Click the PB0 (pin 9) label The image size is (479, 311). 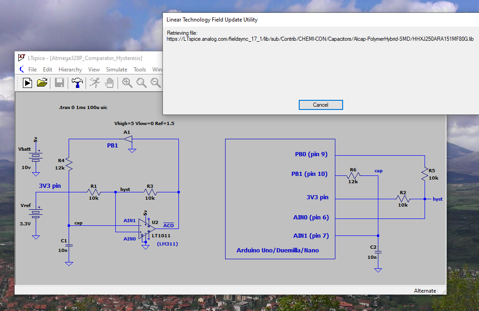coord(311,154)
